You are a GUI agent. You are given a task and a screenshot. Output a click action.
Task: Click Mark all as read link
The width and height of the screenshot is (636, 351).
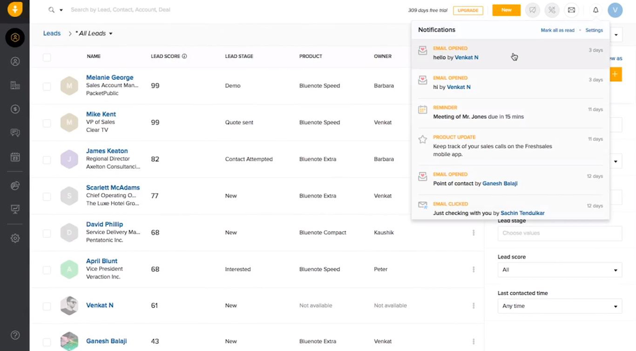pyautogui.click(x=557, y=30)
